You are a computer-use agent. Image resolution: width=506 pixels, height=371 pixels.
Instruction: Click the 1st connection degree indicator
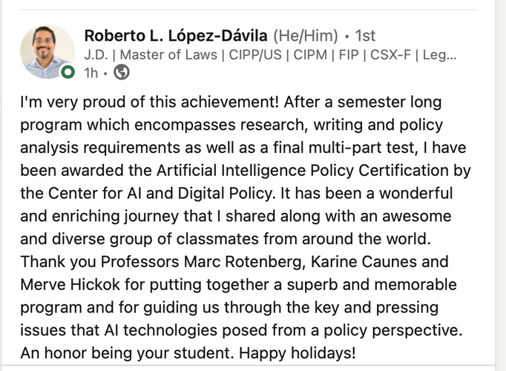pyautogui.click(x=365, y=36)
